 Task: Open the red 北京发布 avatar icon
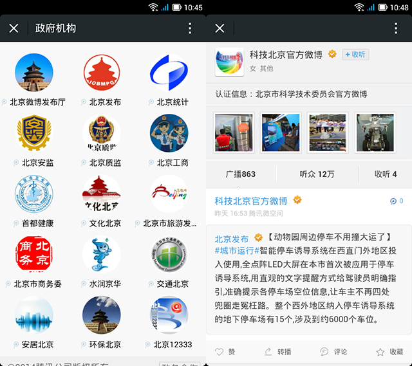click(x=102, y=73)
